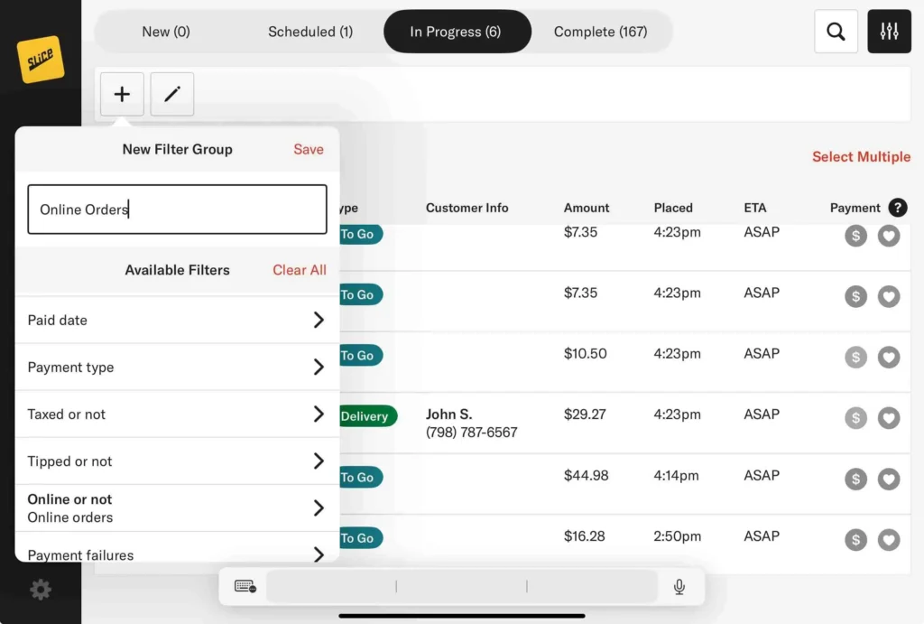Switch to the Scheduled (1) tab
Viewport: 924px width, 624px height.
tap(310, 32)
